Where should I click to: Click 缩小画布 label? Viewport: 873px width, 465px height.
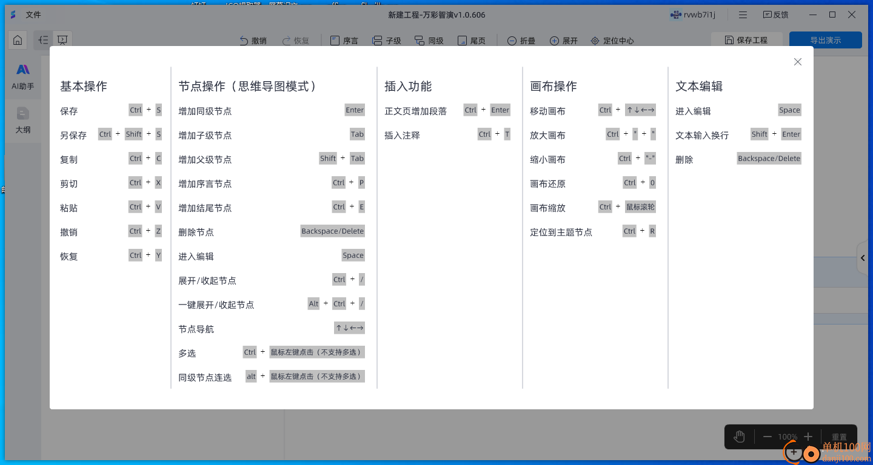click(x=547, y=159)
